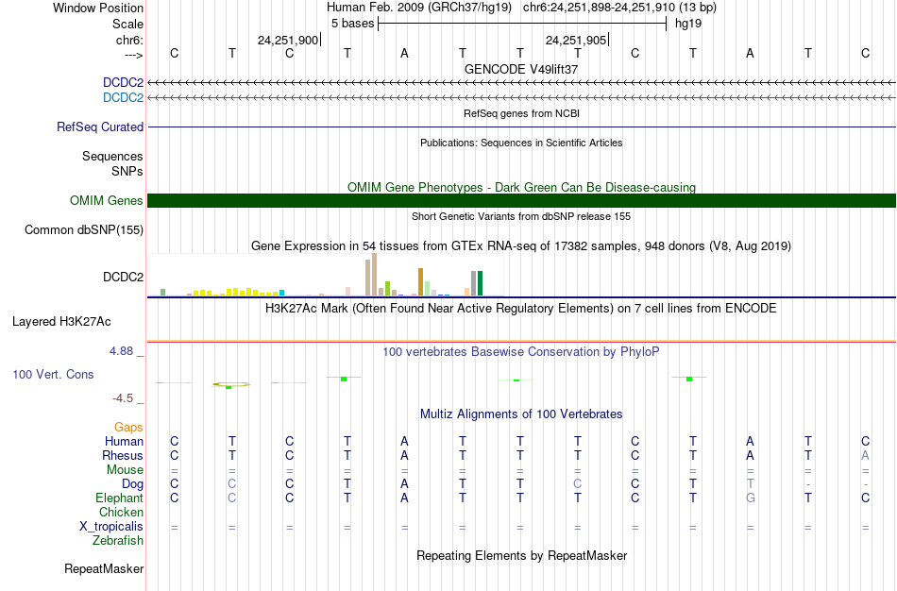Click the Chicken species row label

click(121, 512)
